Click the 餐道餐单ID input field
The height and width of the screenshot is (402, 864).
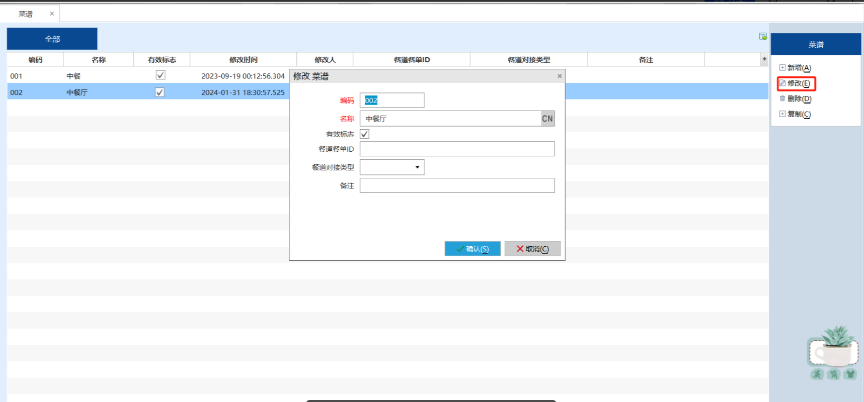(x=457, y=149)
